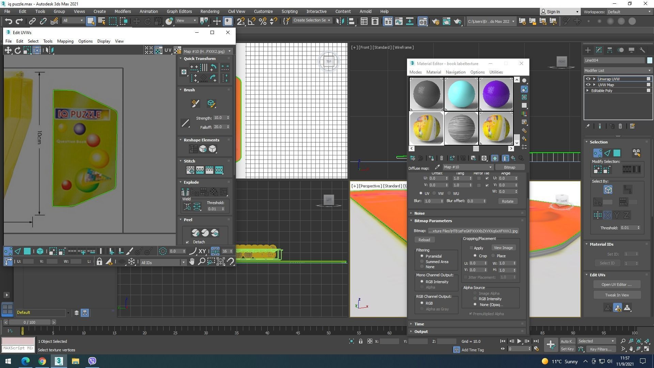Click the Go to Start playback button
Viewport: 654px width, 368px height.
pos(502,341)
